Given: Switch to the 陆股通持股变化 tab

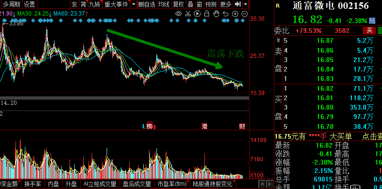Looking at the screenshot, I should tap(213, 184).
